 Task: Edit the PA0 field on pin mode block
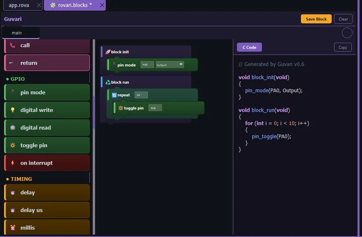[147, 65]
